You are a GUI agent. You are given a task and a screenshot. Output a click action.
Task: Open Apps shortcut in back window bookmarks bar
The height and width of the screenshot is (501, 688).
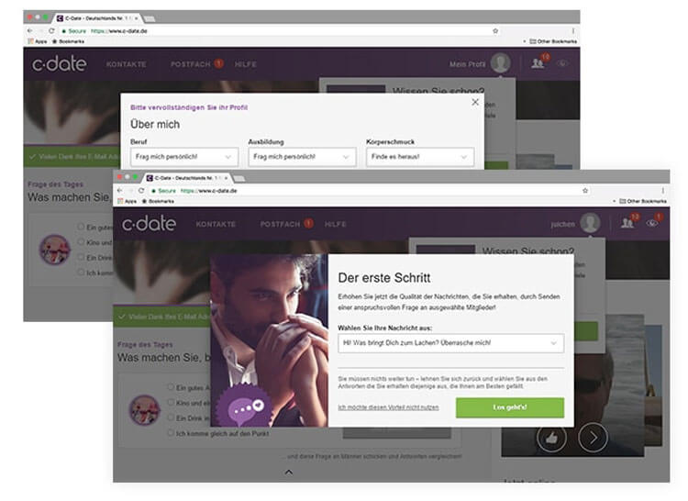pyautogui.click(x=38, y=41)
